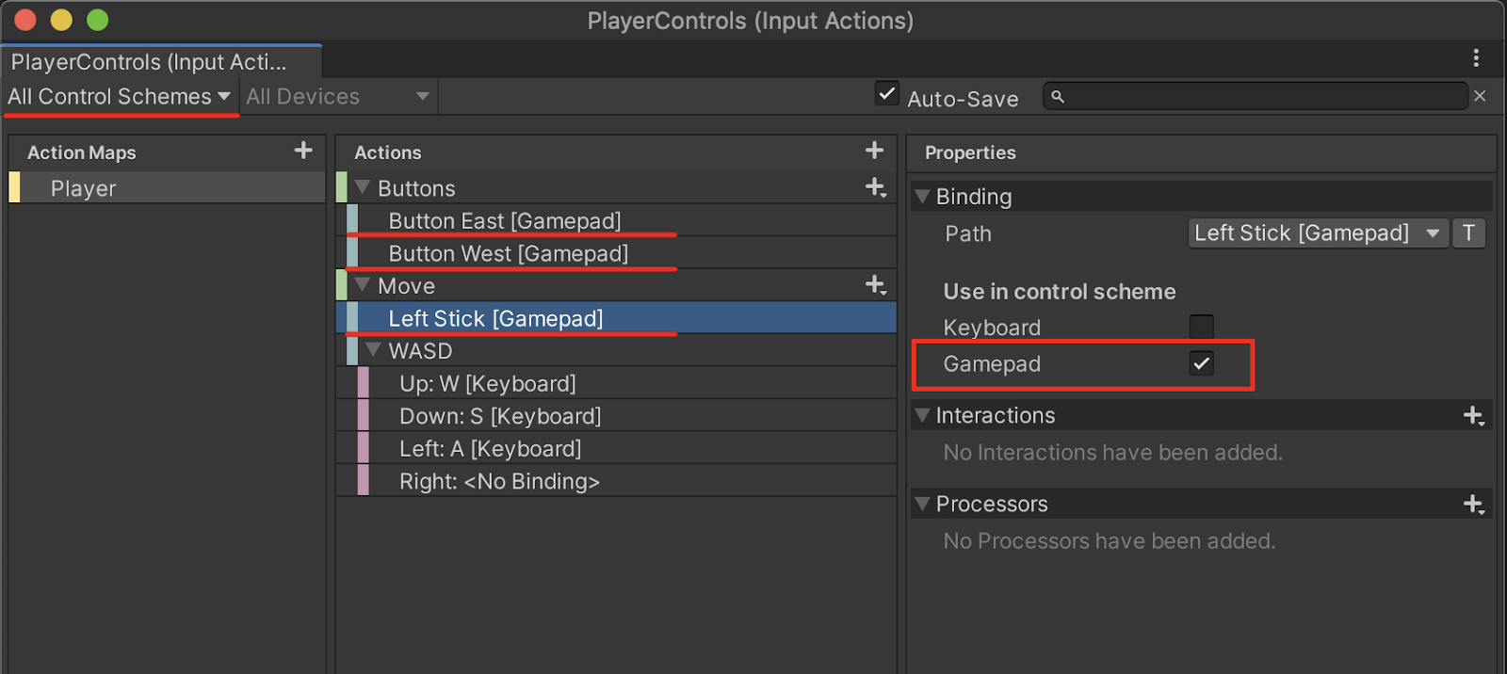The width and height of the screenshot is (1507, 674).
Task: Select the Player action map
Action: [84, 188]
